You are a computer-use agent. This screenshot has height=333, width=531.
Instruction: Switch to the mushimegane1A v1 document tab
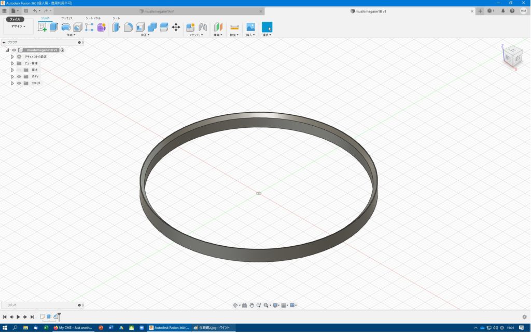click(x=159, y=11)
